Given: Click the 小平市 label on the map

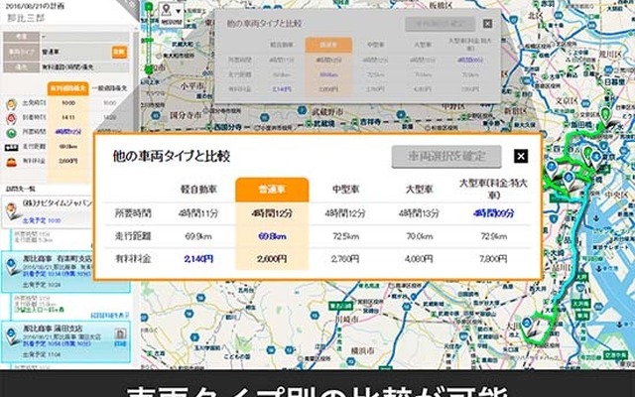Looking at the screenshot, I should click(x=192, y=86).
